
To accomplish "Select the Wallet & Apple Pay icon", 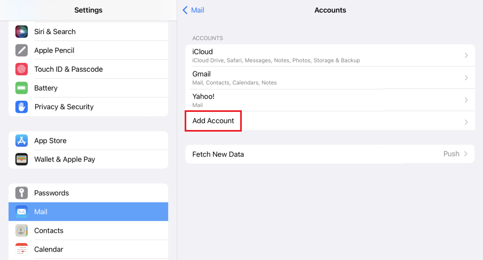I will pyautogui.click(x=21, y=159).
